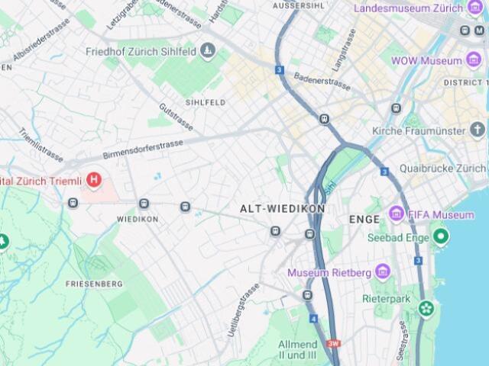Click the Landesmuseum Zürich museum pin
The width and height of the screenshot is (489, 366).
click(x=475, y=7)
